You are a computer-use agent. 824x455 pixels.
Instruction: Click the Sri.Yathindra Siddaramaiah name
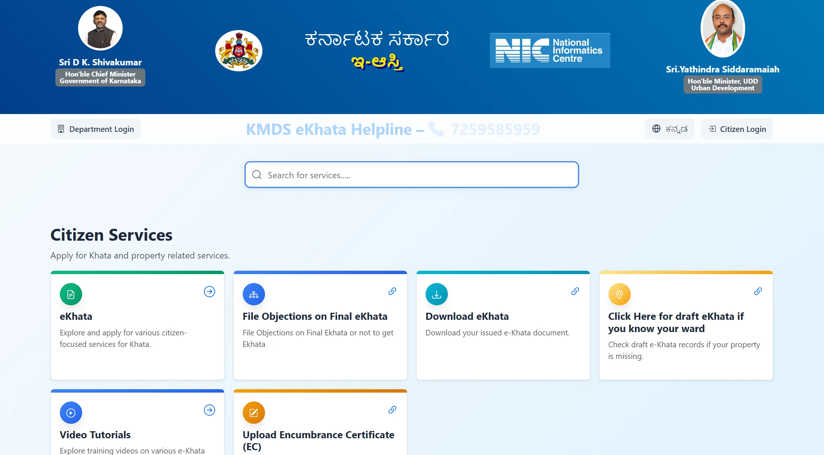coord(723,69)
